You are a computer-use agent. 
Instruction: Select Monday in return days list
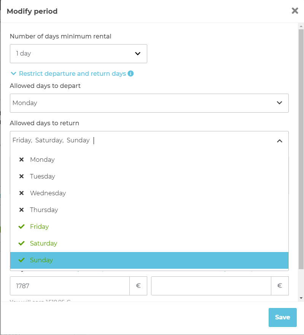click(x=149, y=160)
